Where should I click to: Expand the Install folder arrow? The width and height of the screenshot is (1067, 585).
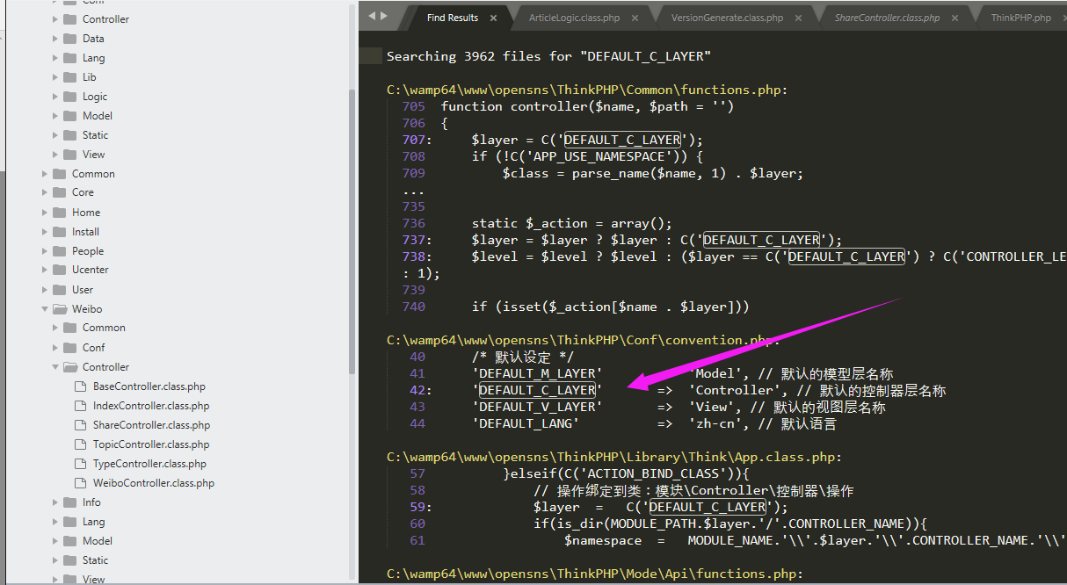tap(45, 232)
